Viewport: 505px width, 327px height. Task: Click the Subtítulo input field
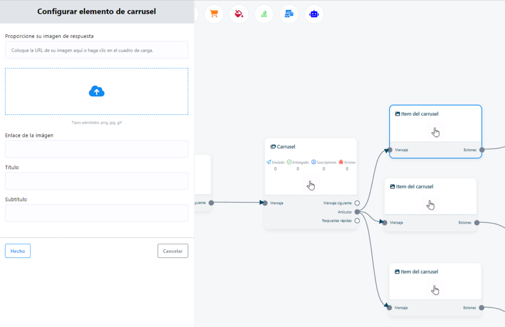pos(97,213)
